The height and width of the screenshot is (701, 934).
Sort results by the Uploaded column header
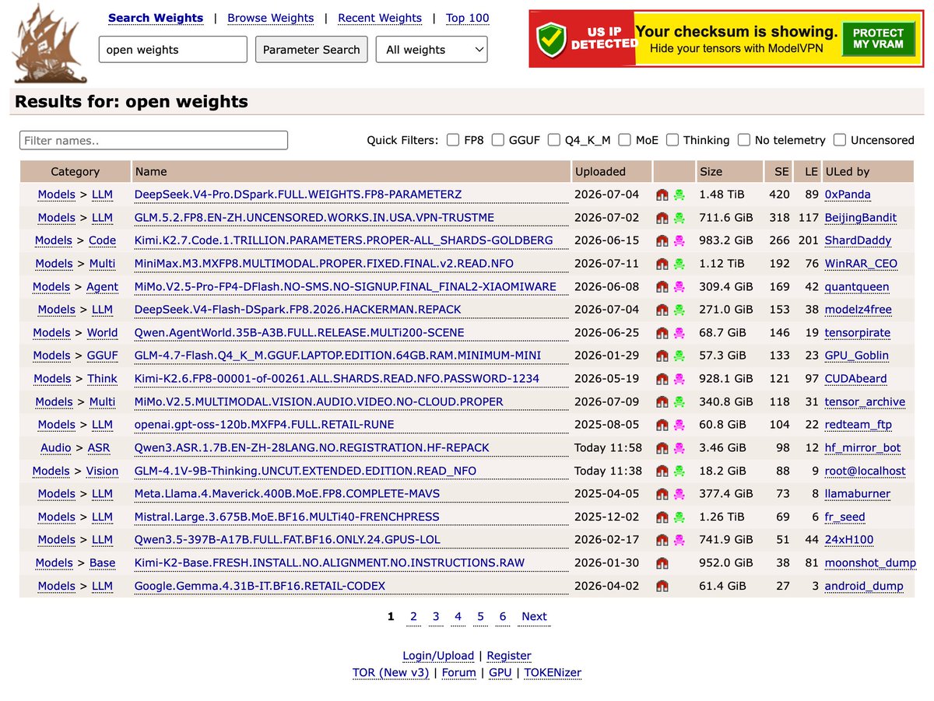pyautogui.click(x=600, y=171)
